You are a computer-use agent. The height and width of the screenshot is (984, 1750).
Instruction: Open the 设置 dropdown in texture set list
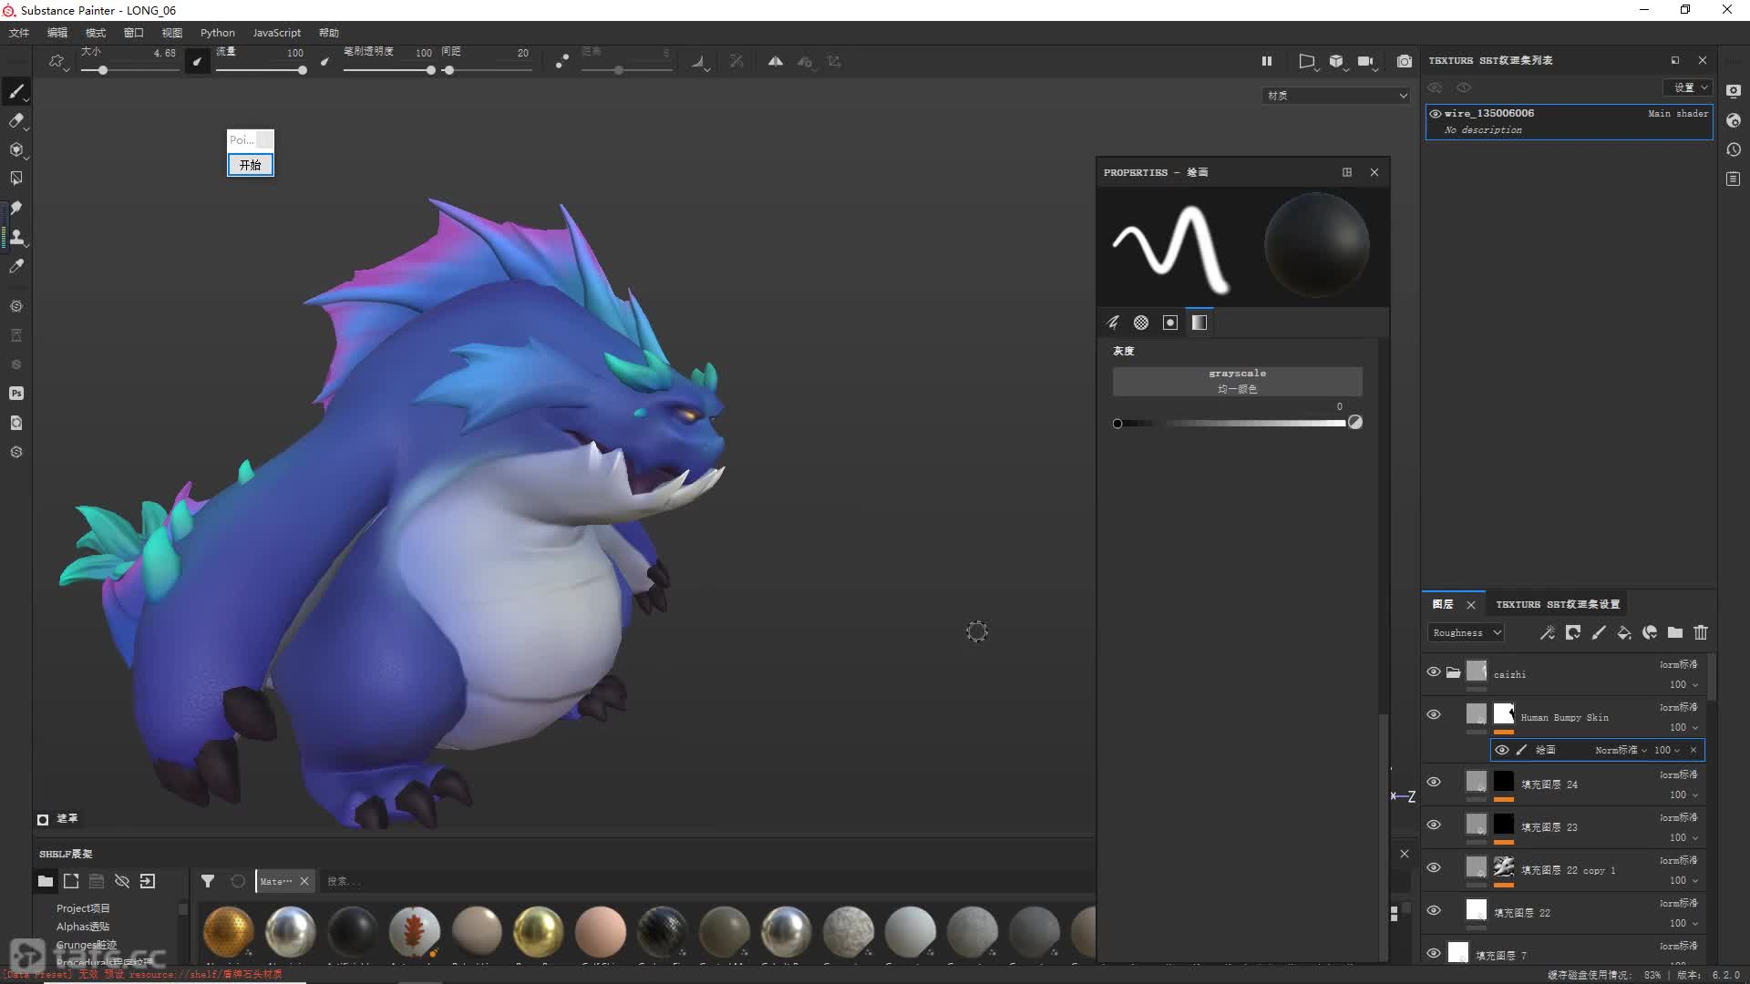[1688, 87]
